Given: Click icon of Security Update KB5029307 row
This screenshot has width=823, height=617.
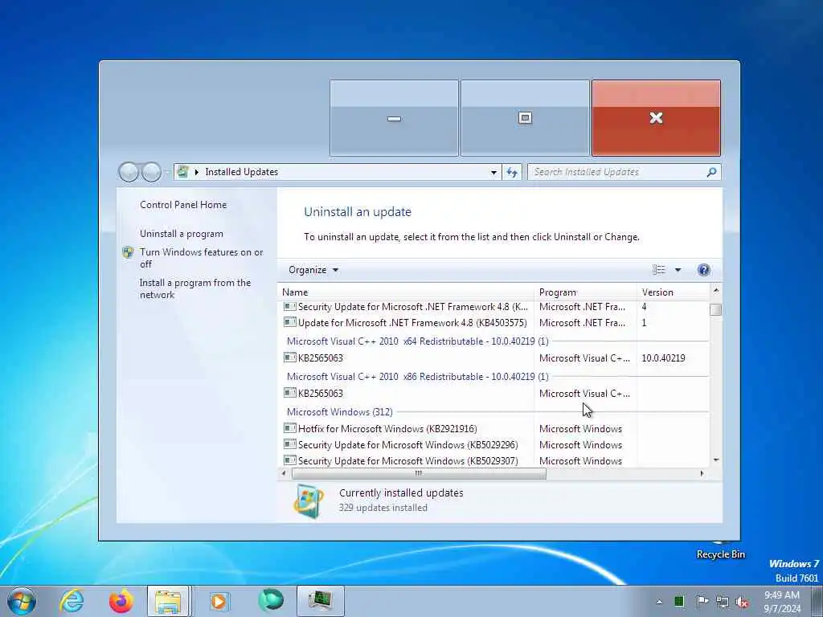Looking at the screenshot, I should coord(289,460).
